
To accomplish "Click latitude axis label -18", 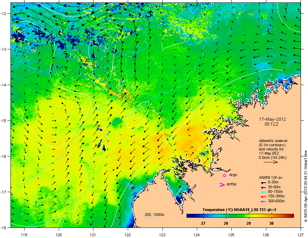I will tap(3, 227).
